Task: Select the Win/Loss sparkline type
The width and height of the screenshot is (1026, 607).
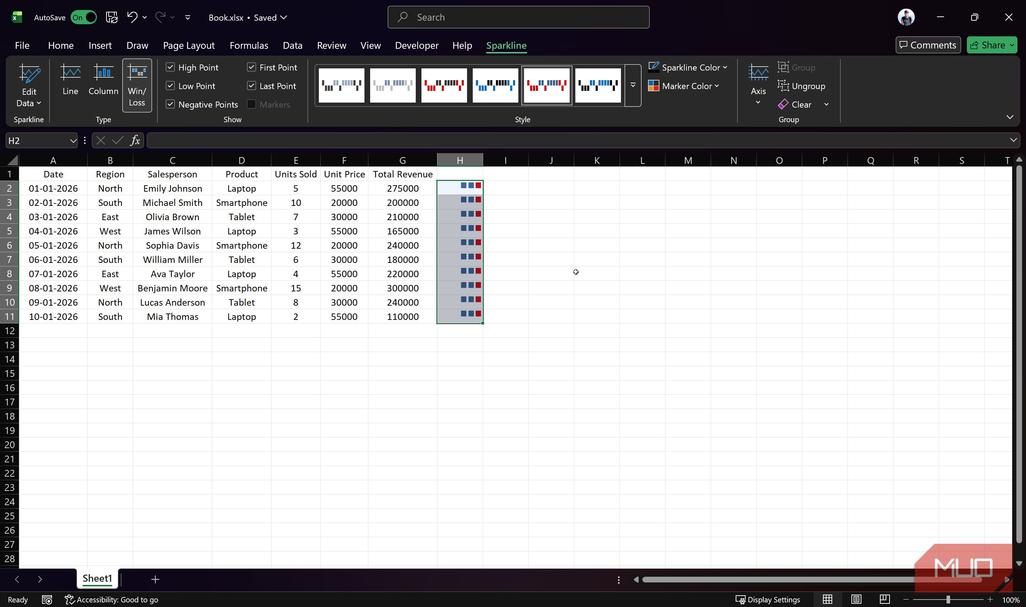Action: coord(137,85)
